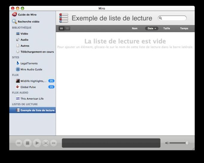Click the Vidéo screen icon

tap(18, 34)
